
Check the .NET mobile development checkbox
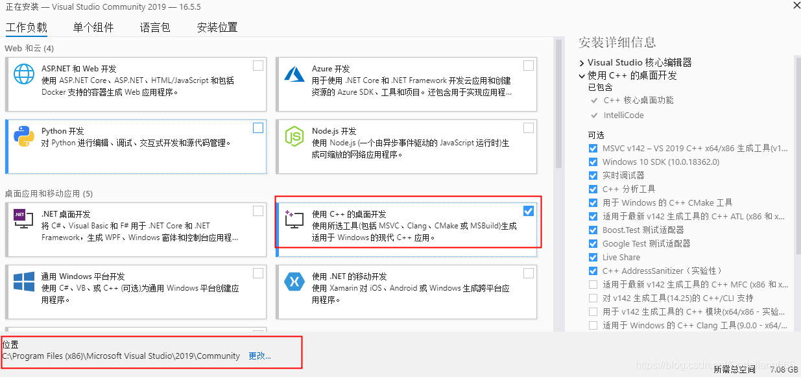pos(529,273)
